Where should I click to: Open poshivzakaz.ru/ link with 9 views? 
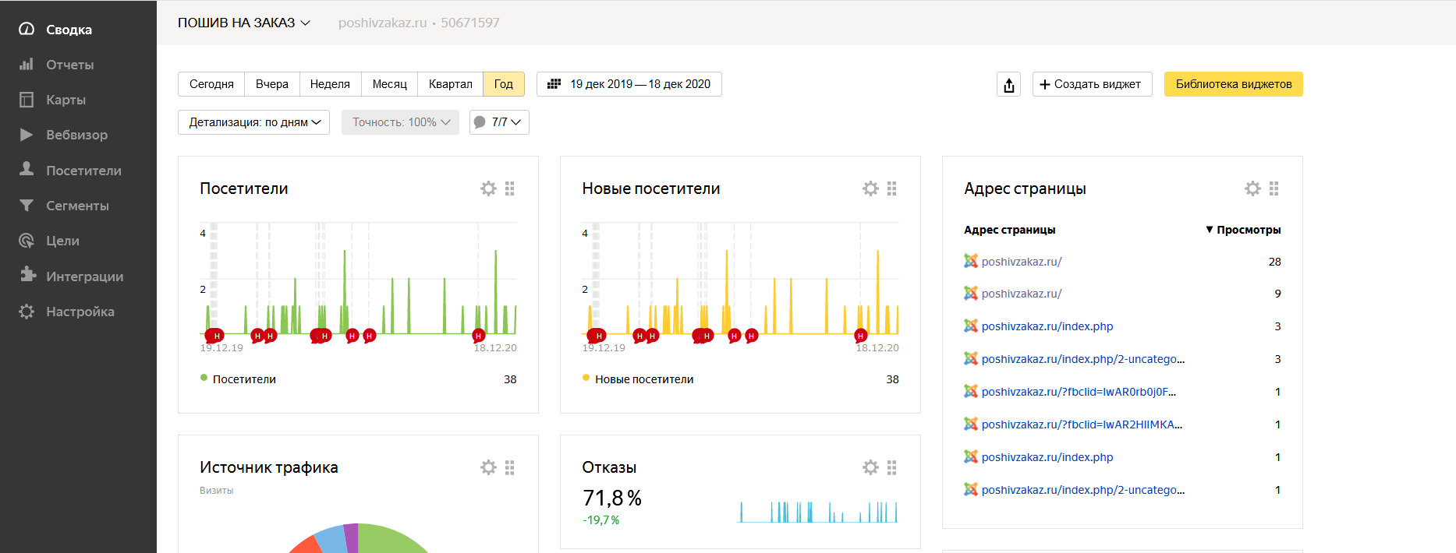1022,294
